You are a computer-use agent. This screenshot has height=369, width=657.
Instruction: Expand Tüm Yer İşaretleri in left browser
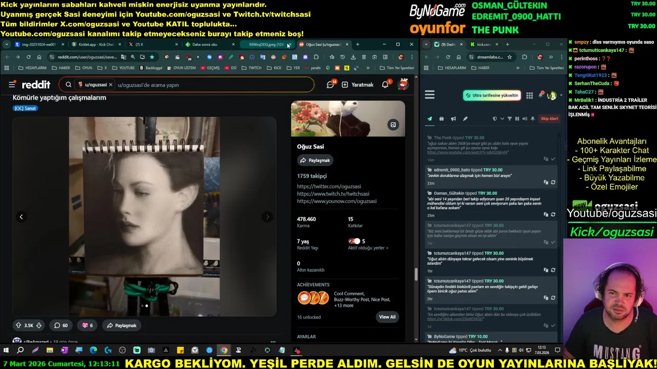click(397, 68)
